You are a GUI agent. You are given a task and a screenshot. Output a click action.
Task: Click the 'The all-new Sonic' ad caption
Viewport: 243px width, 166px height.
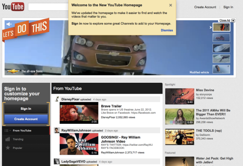(x=32, y=71)
